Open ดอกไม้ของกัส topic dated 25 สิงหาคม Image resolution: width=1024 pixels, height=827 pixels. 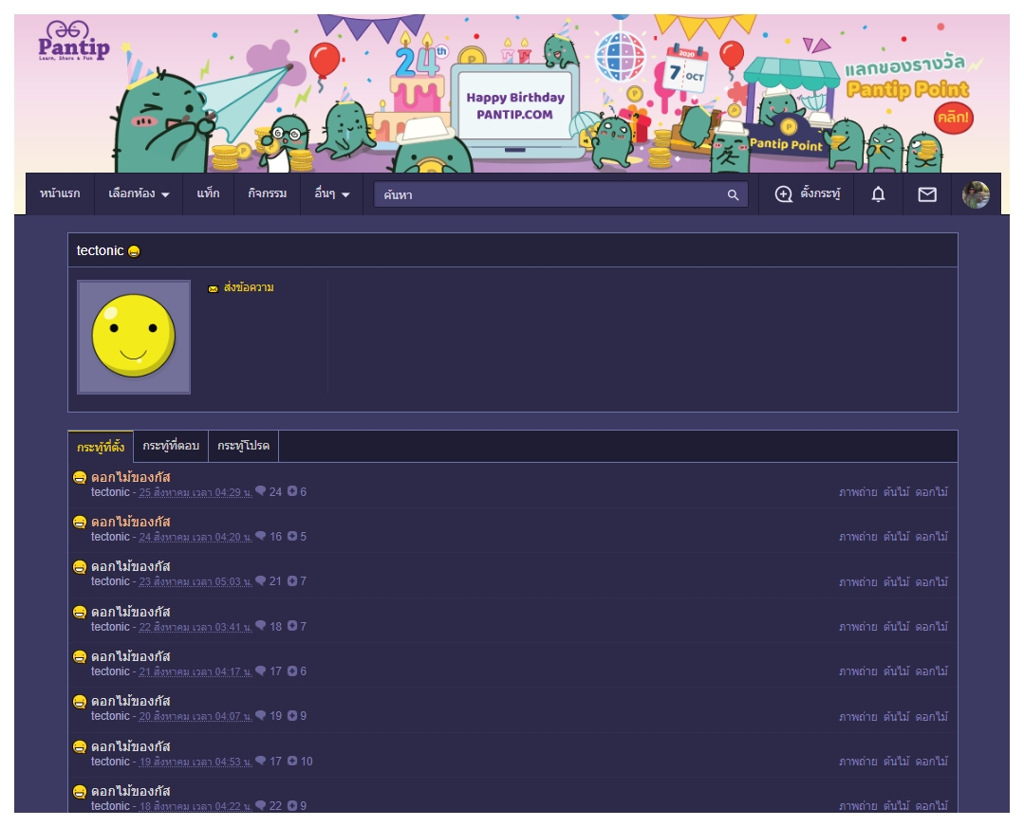pos(131,478)
